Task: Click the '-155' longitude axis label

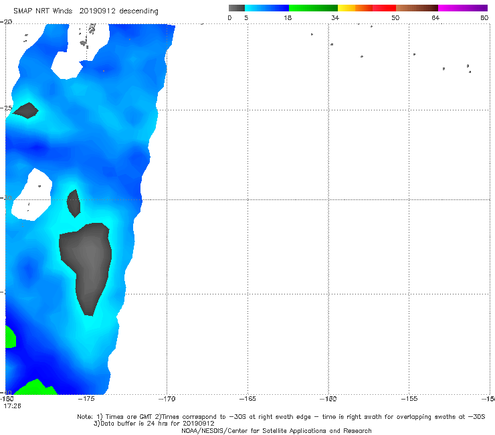Action: point(409,399)
